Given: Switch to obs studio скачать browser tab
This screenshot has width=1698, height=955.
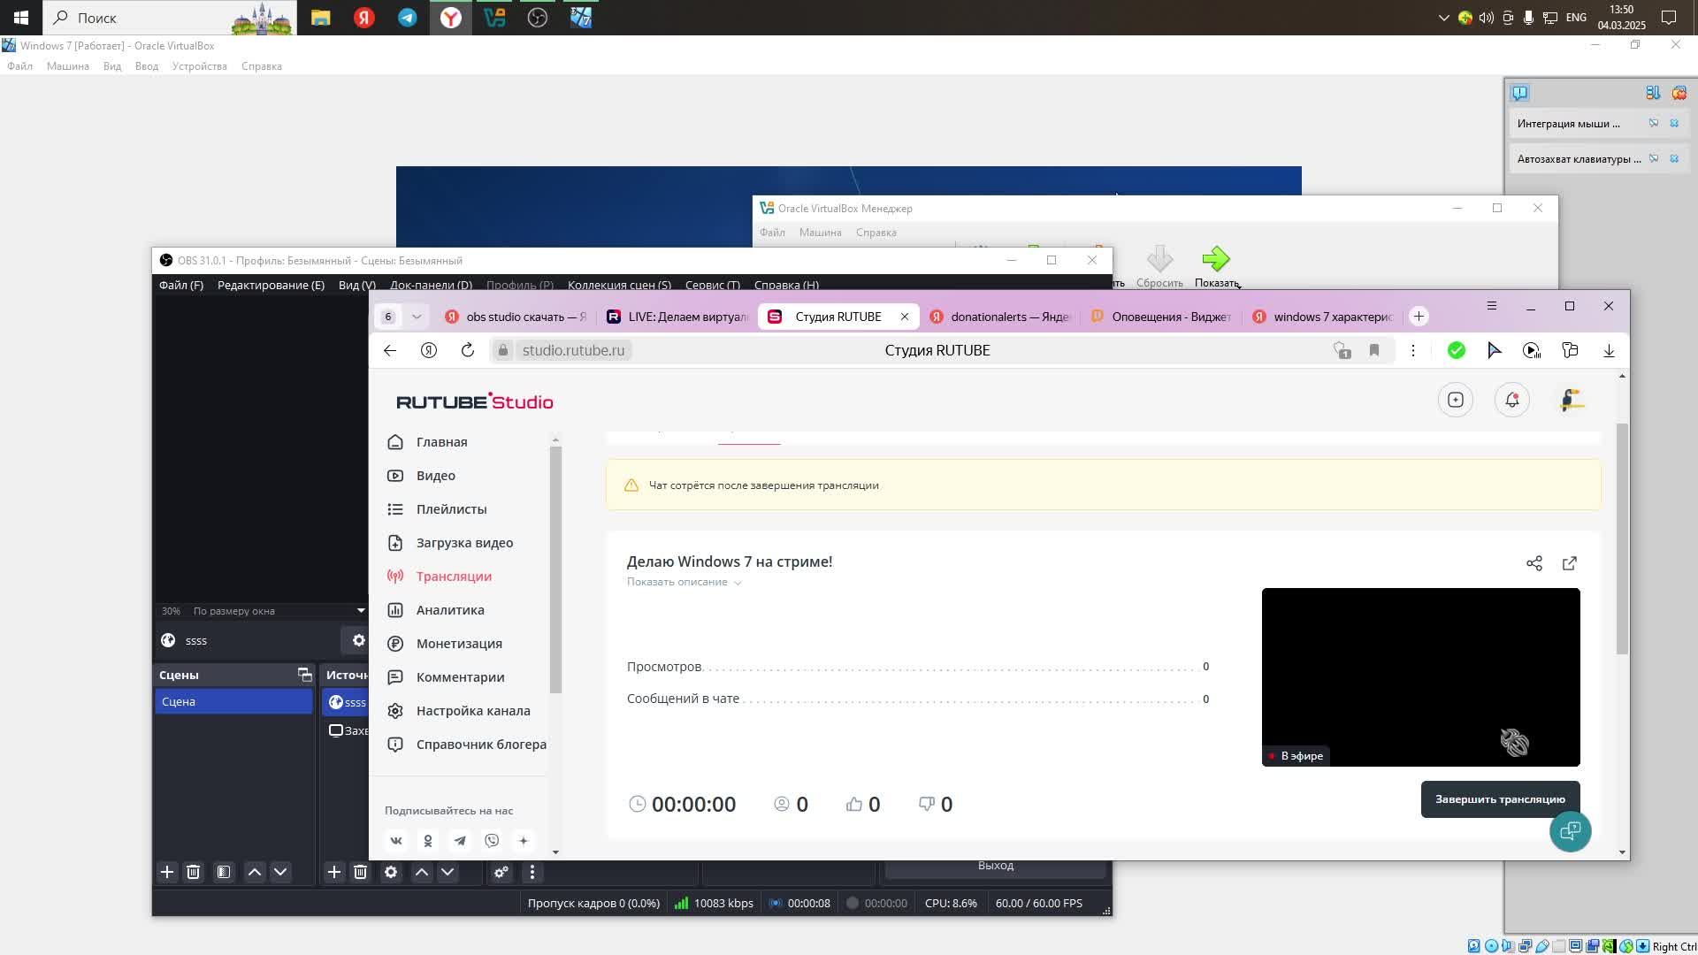Looking at the screenshot, I should 516,317.
